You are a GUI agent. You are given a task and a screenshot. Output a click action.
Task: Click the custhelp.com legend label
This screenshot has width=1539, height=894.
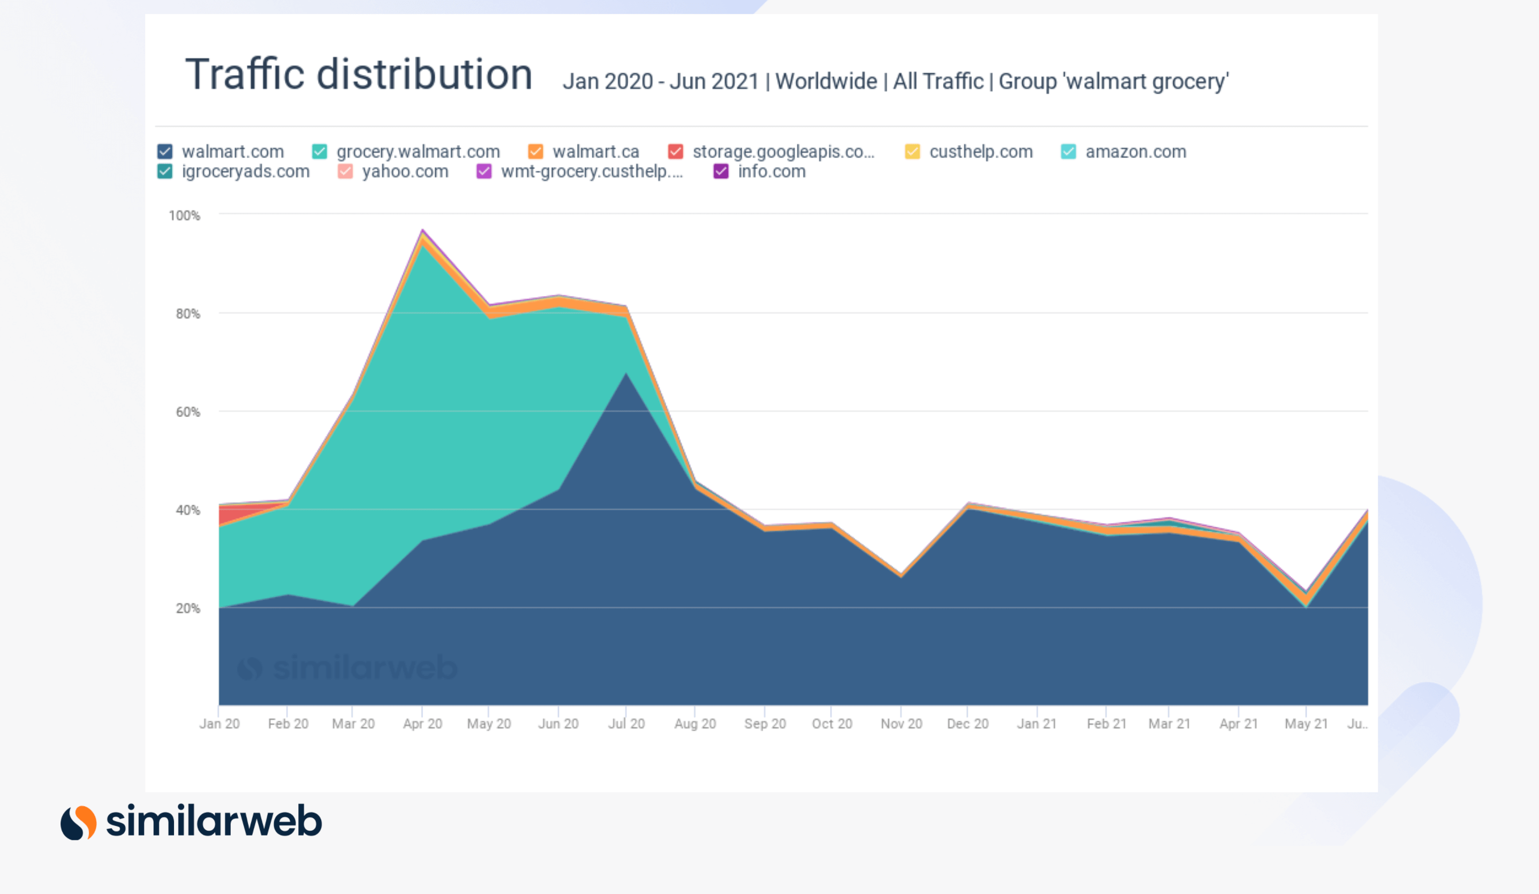[x=982, y=151]
